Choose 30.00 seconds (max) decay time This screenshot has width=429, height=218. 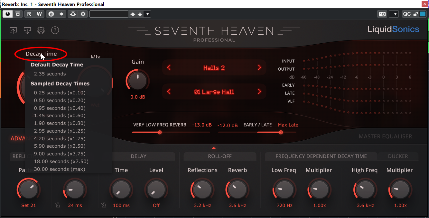60,169
